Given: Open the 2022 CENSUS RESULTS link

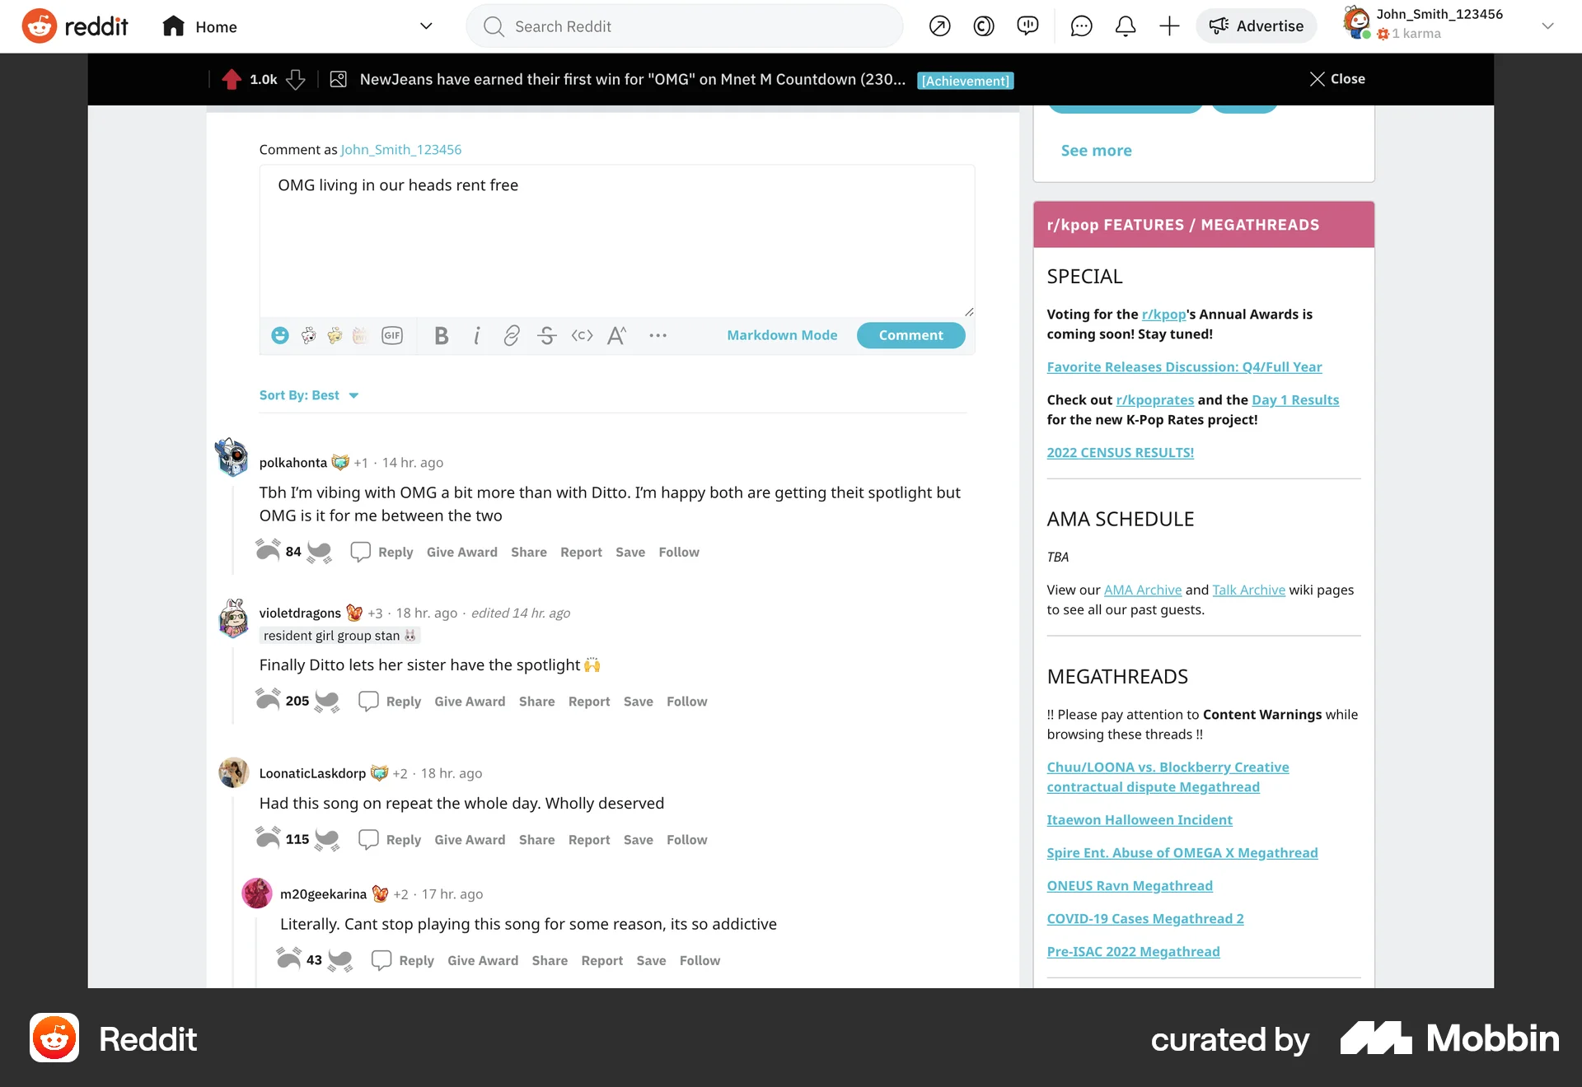Looking at the screenshot, I should [x=1120, y=452].
